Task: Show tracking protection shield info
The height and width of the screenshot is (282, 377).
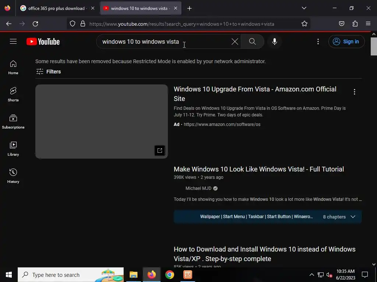Action: [73, 24]
